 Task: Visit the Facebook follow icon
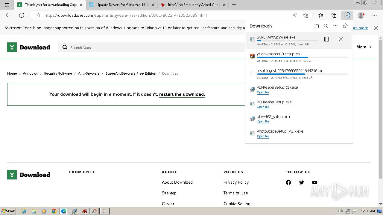(288, 182)
